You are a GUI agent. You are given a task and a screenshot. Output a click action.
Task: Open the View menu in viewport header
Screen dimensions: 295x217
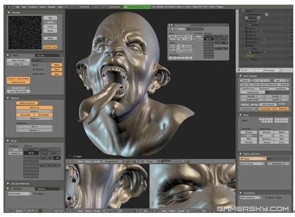(x=80, y=161)
